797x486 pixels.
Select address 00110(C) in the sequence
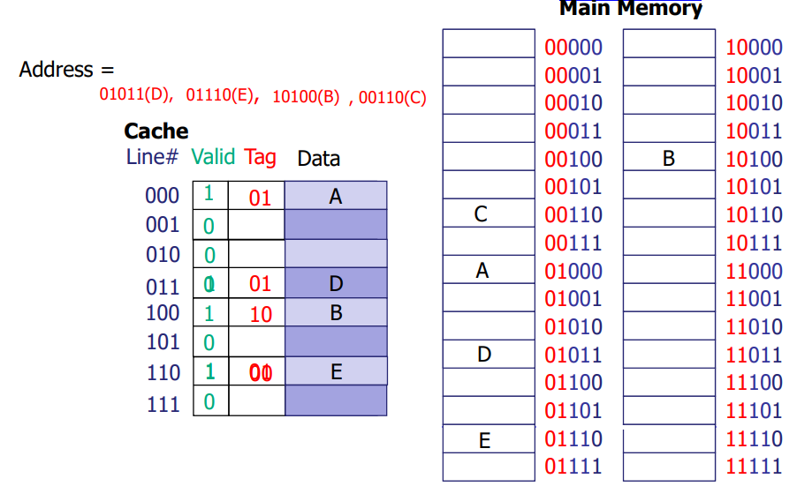click(392, 97)
